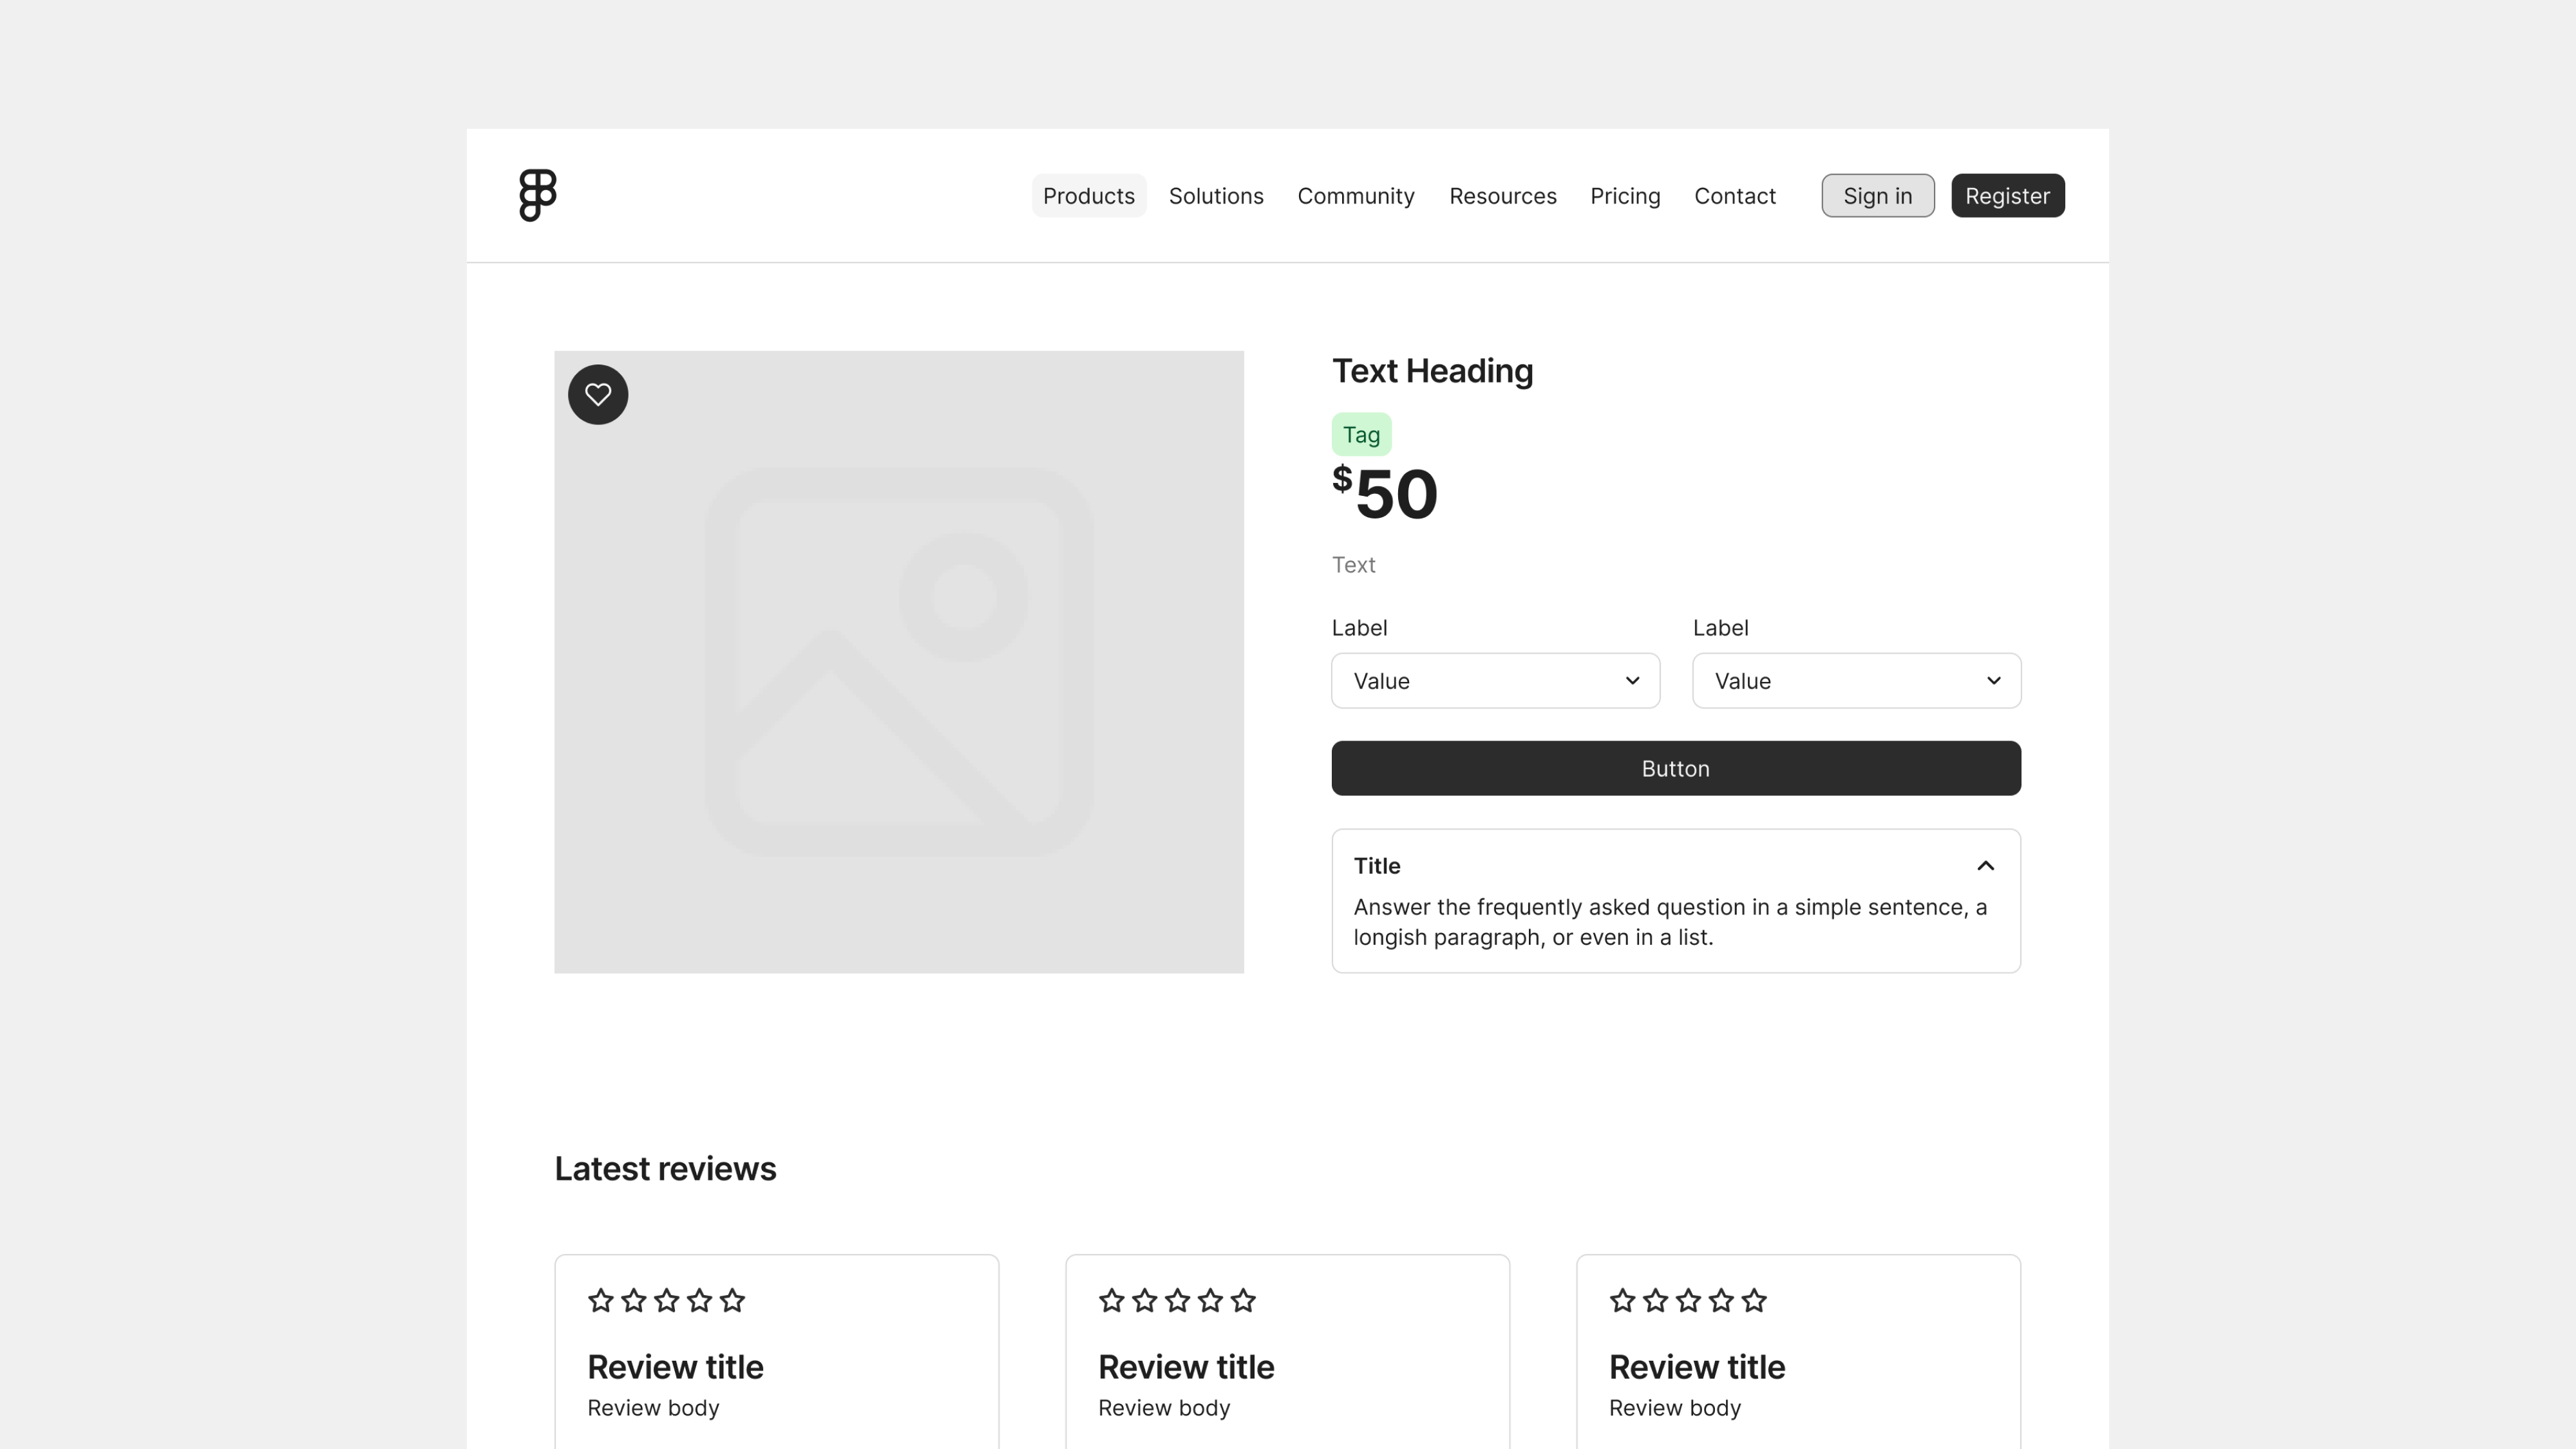The image size is (2576, 1449).
Task: Click the chevron-up icon in Title accordion
Action: pos(1985,865)
